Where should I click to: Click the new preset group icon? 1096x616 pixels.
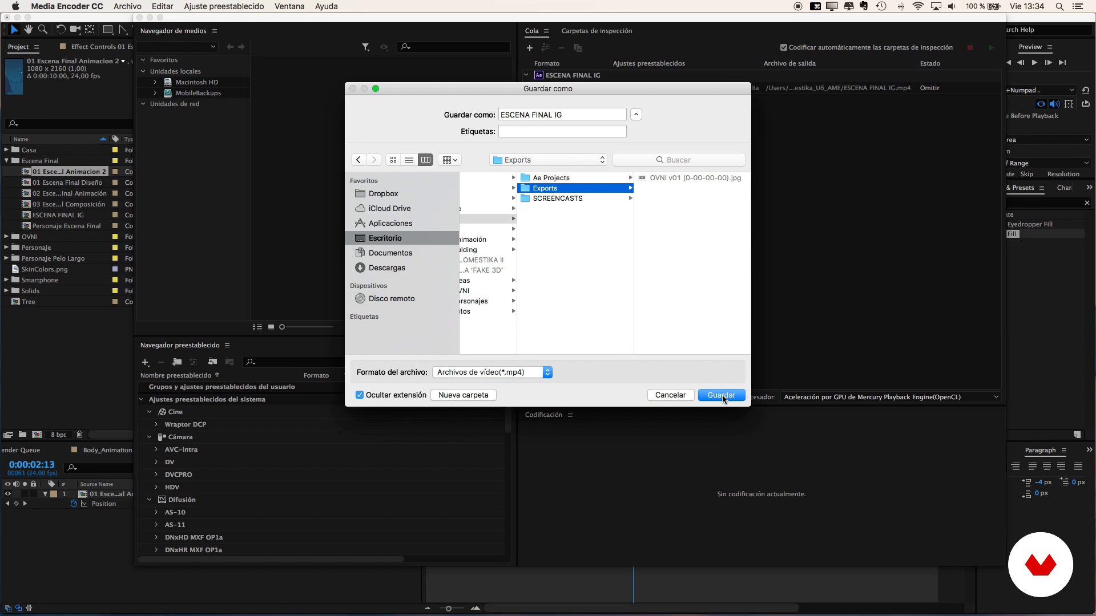coord(177,362)
